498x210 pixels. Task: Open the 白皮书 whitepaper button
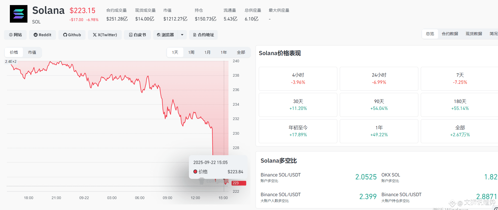137,35
